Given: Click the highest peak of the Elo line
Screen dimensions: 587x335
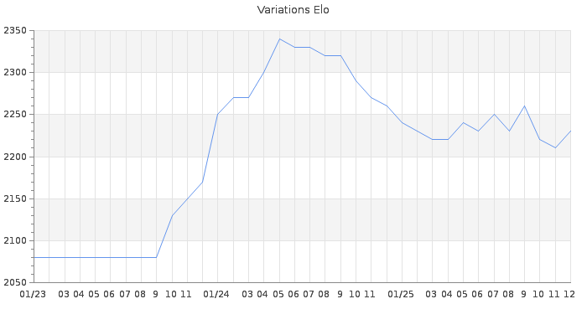Looking at the screenshot, I should 279,39.
